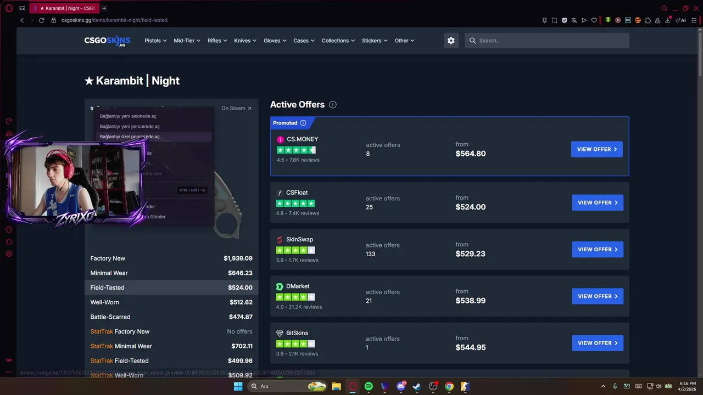Open the Easy Setup sliders menu icon

tap(694, 20)
